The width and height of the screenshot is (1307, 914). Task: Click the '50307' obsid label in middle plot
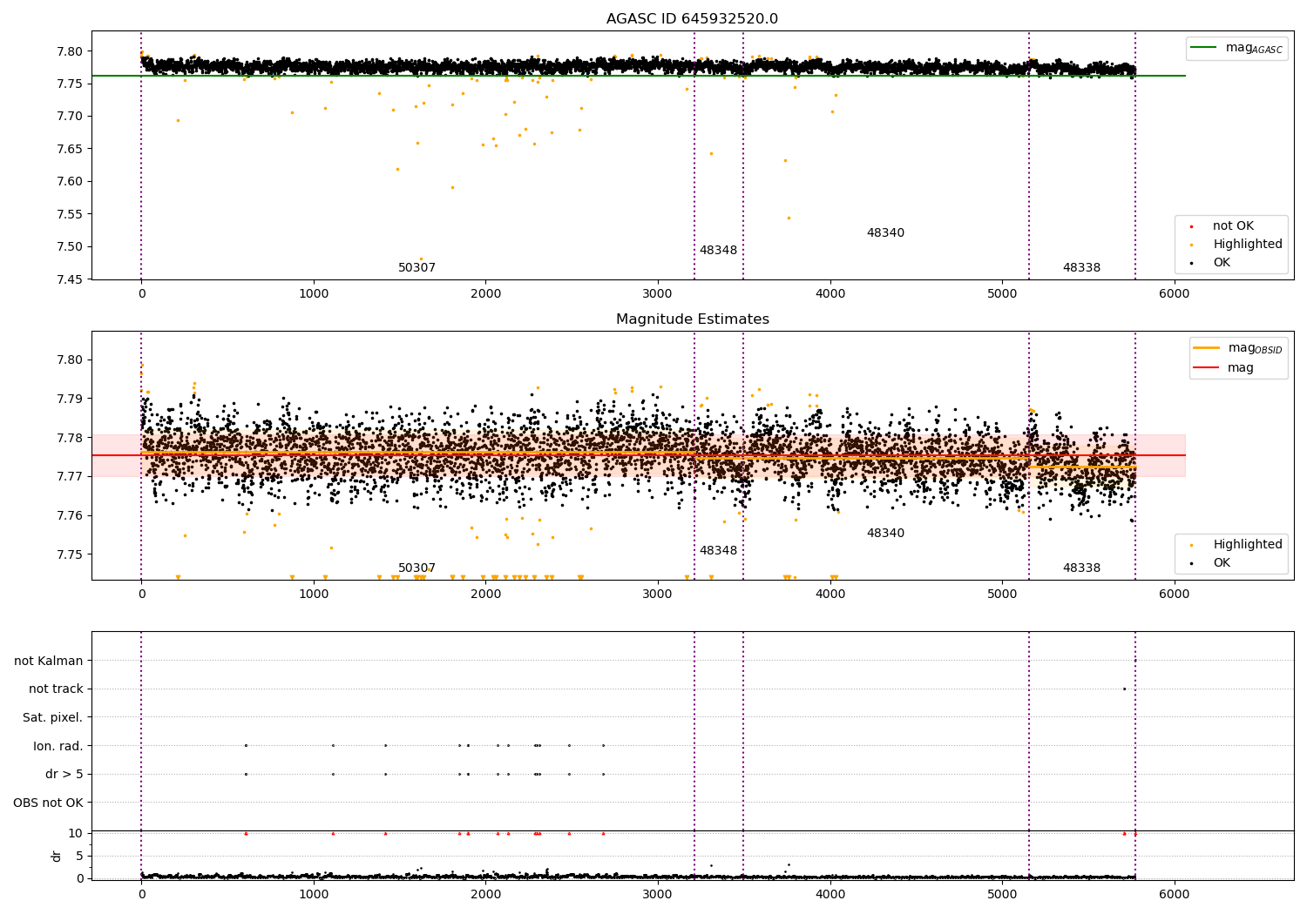click(x=416, y=568)
